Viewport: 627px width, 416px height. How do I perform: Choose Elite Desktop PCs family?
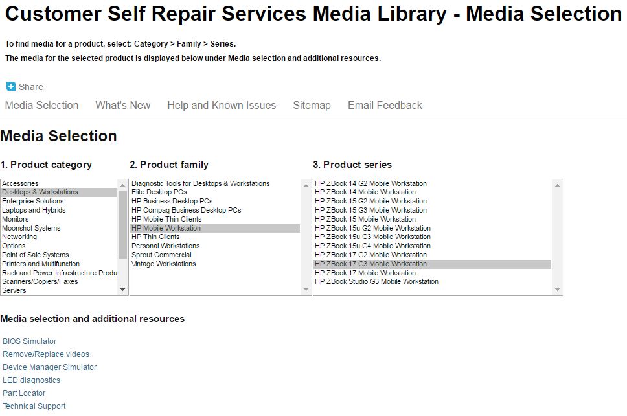(x=215, y=192)
